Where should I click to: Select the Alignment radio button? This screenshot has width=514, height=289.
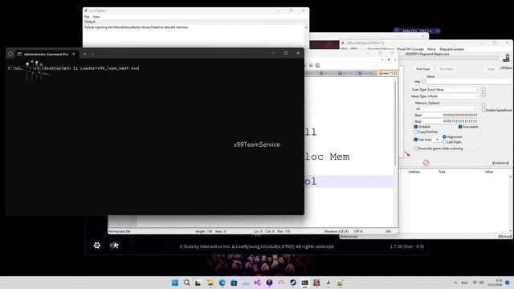coord(444,137)
